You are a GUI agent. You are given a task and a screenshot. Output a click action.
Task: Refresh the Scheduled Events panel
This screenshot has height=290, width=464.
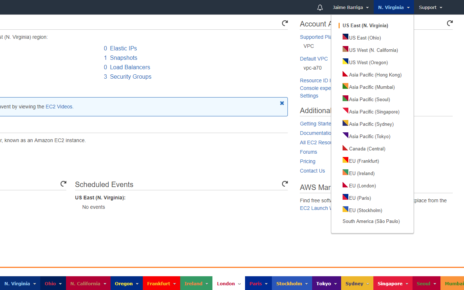(x=285, y=184)
